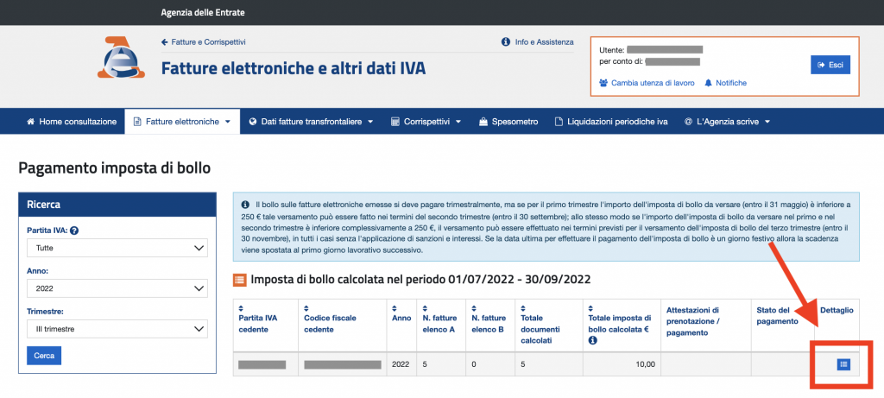
Task: Open Notifiche
Action: tap(725, 83)
